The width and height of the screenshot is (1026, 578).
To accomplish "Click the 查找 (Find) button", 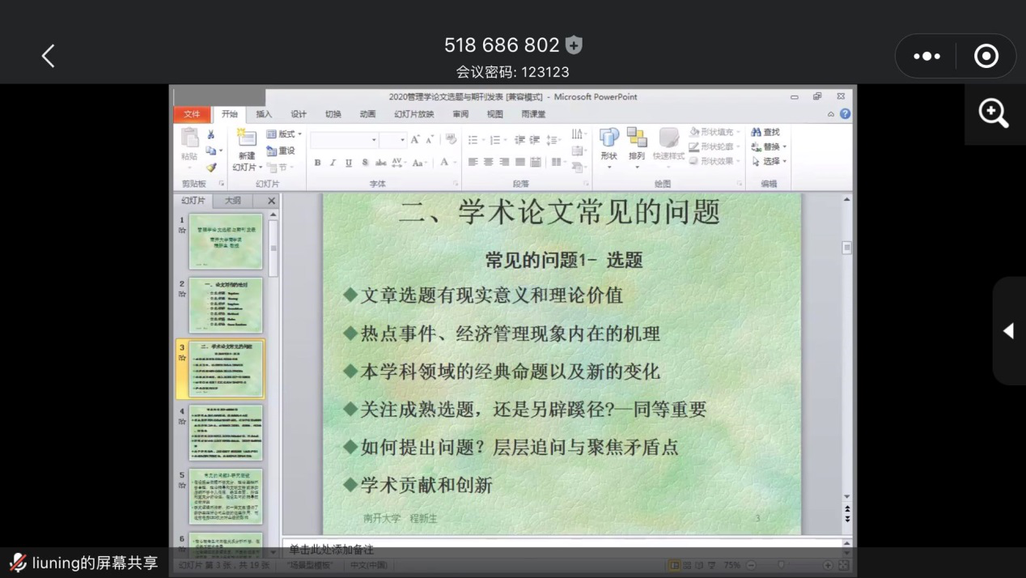I will point(765,132).
